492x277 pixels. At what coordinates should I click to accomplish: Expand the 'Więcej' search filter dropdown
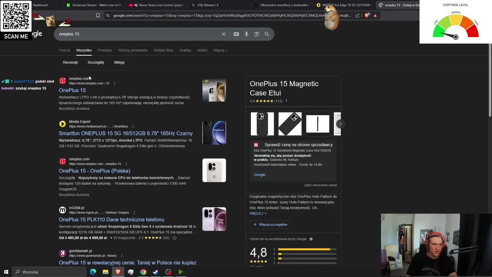pyautogui.click(x=221, y=50)
